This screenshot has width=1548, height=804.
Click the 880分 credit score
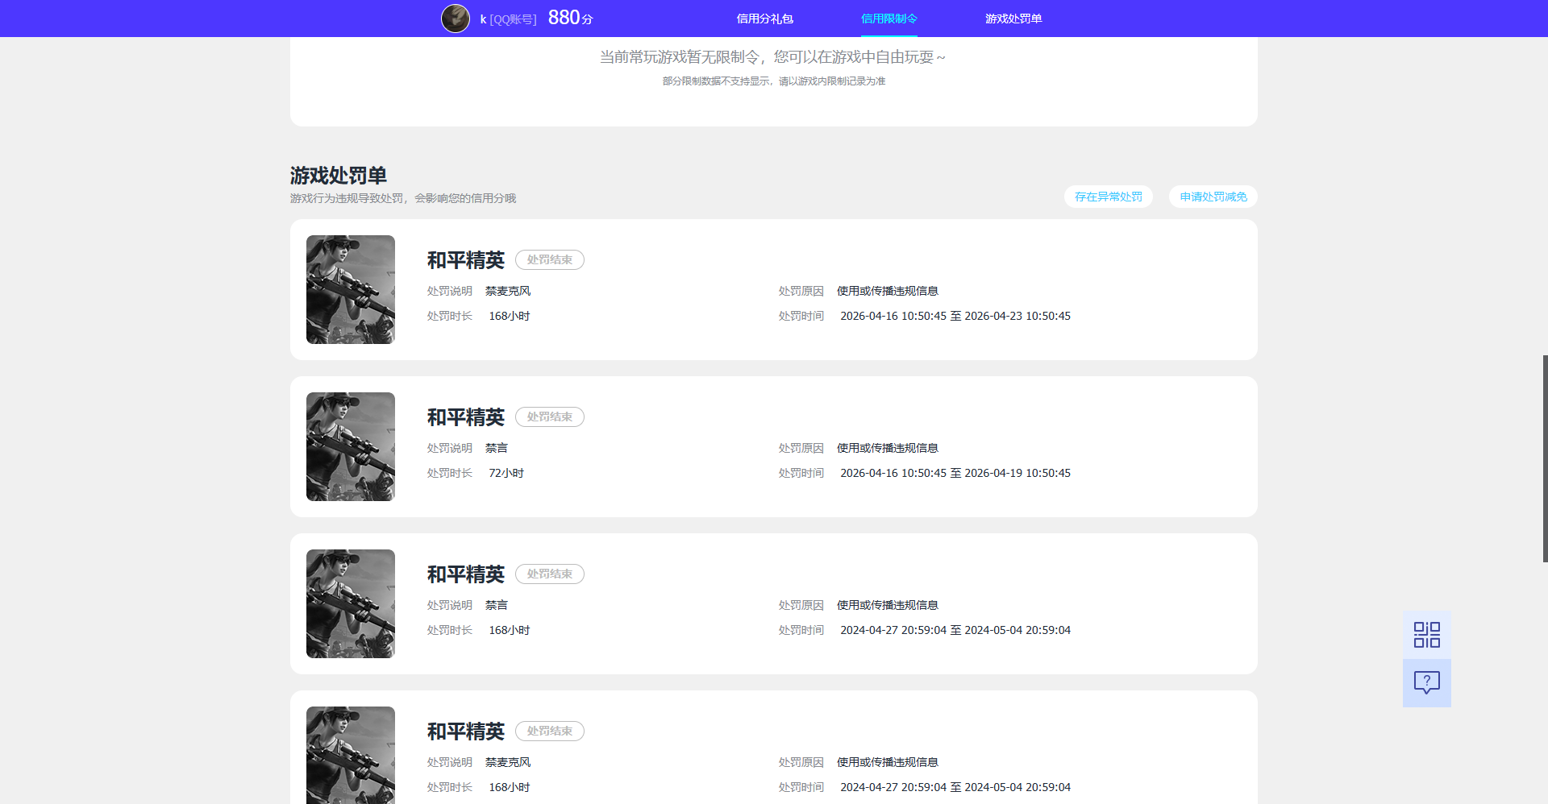pyautogui.click(x=570, y=18)
